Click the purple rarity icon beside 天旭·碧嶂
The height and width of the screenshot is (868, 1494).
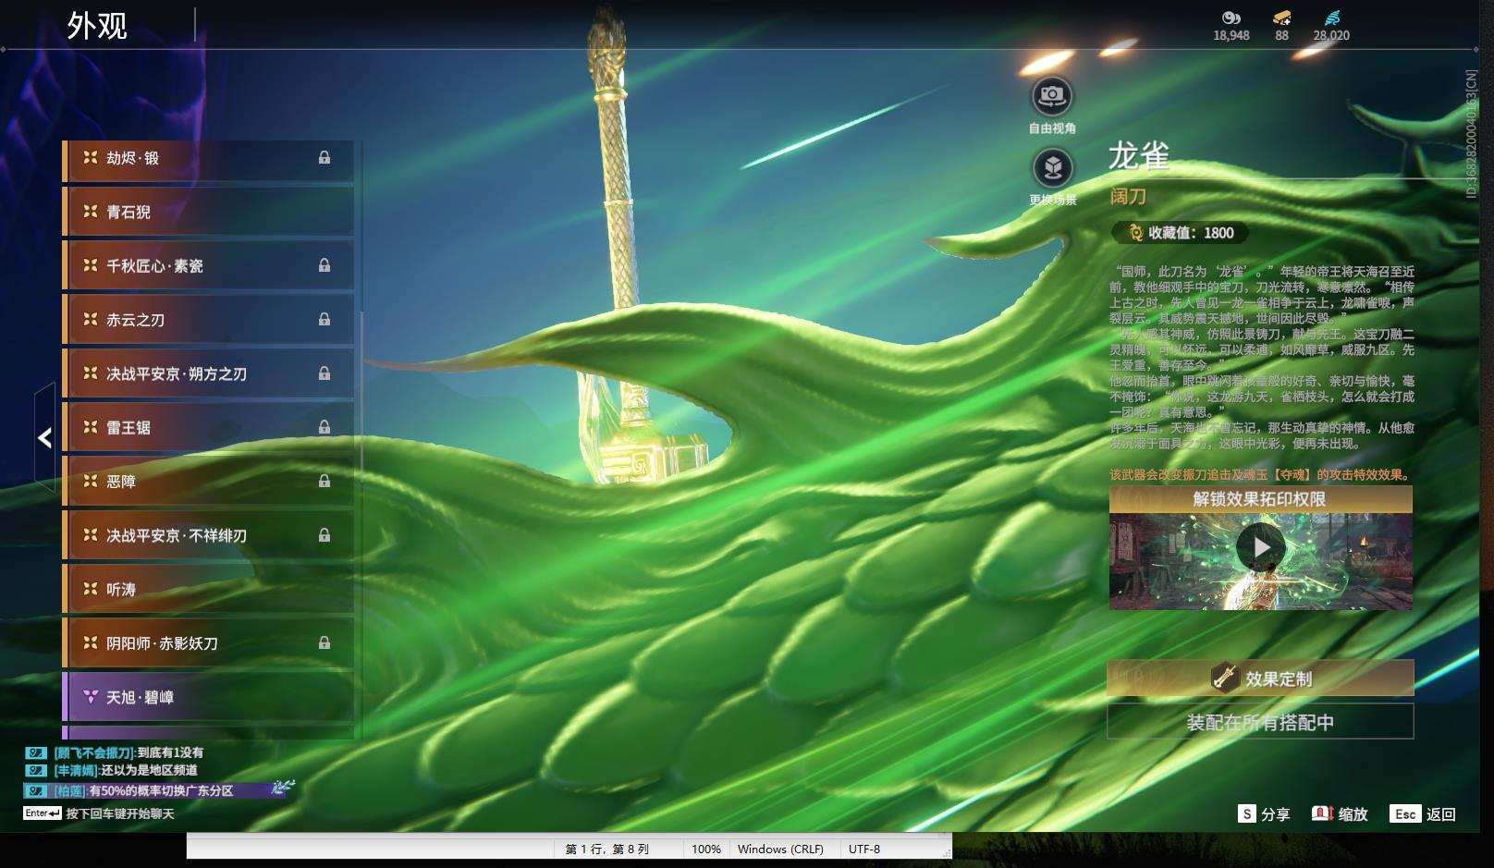tap(90, 697)
